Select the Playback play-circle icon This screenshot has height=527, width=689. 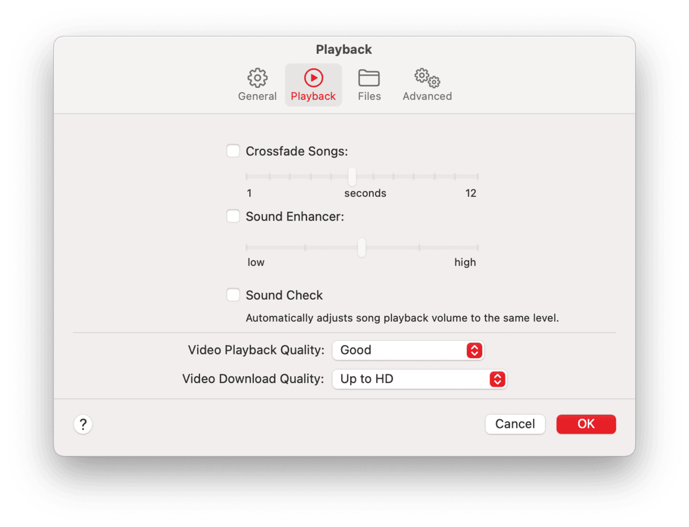tap(313, 78)
